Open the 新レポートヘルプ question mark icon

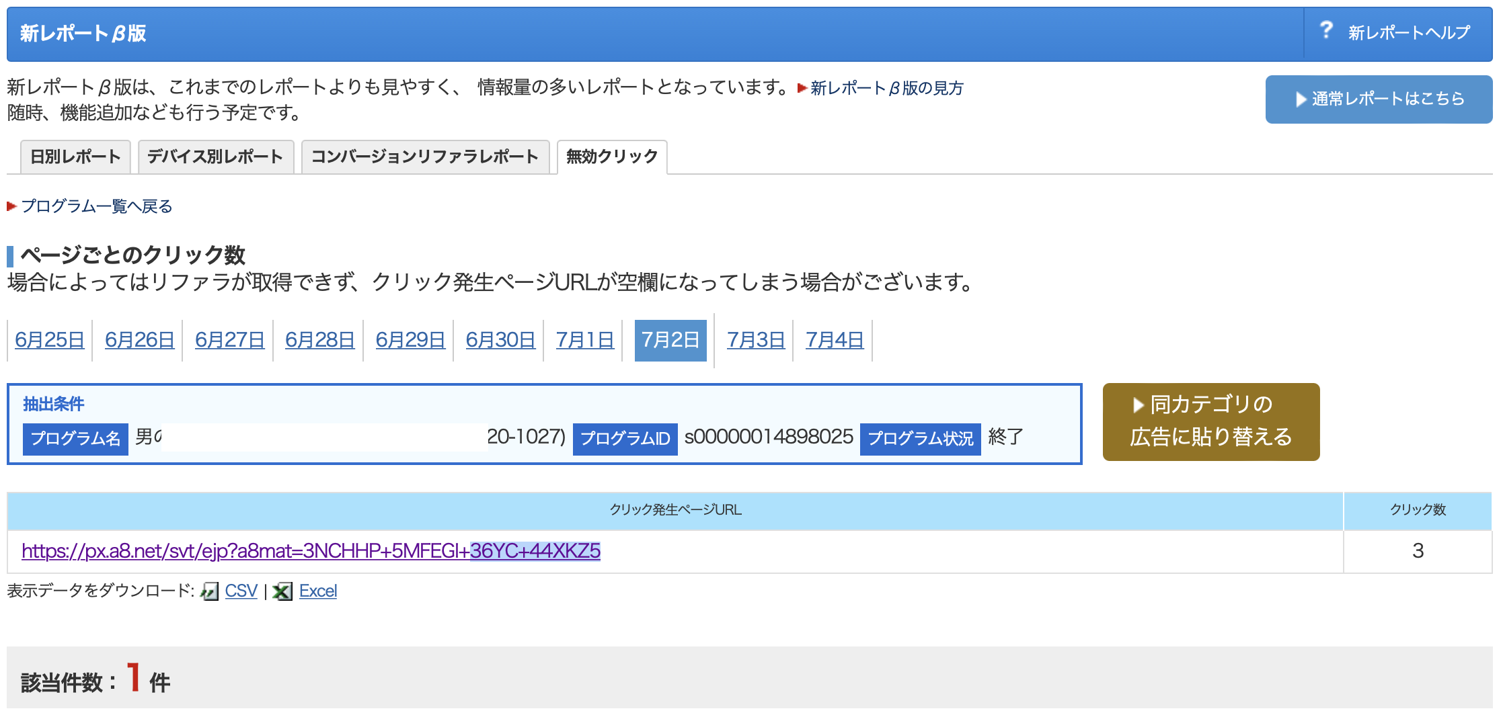point(1325,30)
